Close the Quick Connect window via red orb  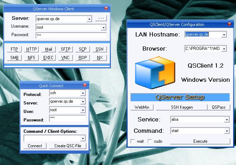click(85, 85)
